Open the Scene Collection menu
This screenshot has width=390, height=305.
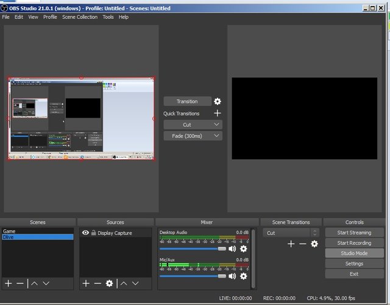coord(80,17)
